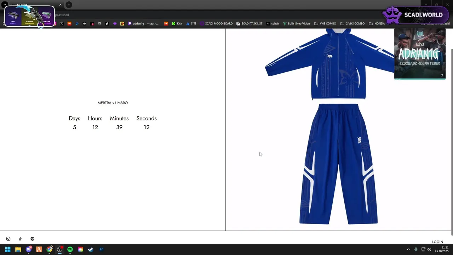Open Steam from the taskbar

[x=91, y=249]
